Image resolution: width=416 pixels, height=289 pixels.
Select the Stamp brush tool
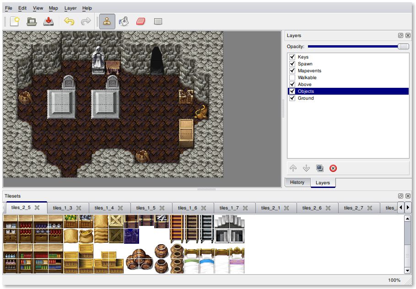point(107,21)
